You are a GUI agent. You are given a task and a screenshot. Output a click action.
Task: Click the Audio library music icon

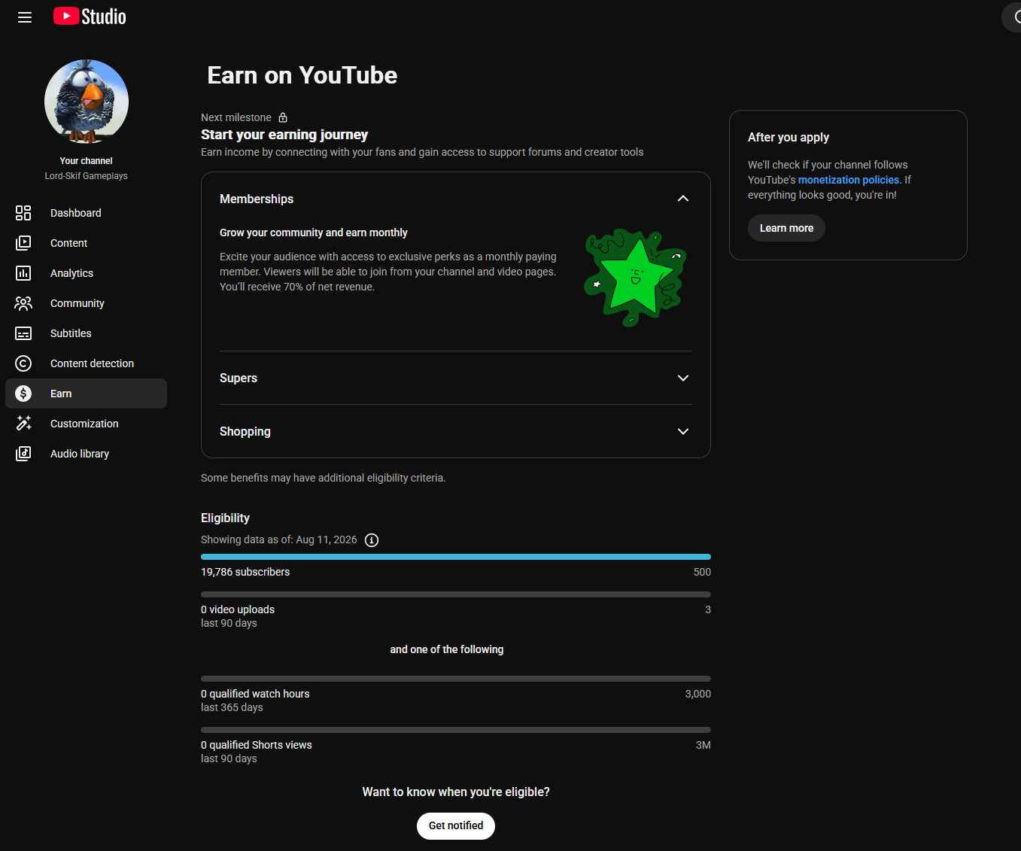coord(23,454)
